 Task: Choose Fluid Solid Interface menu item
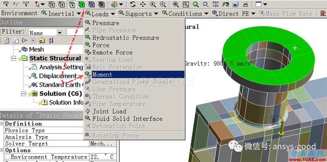(x=134, y=119)
